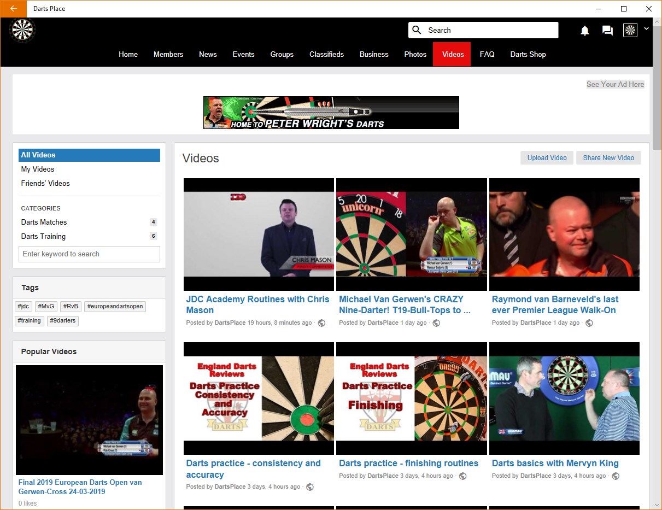The height and width of the screenshot is (510, 662).
Task: Click globe icon on Mervyn King video
Action: [x=616, y=476]
